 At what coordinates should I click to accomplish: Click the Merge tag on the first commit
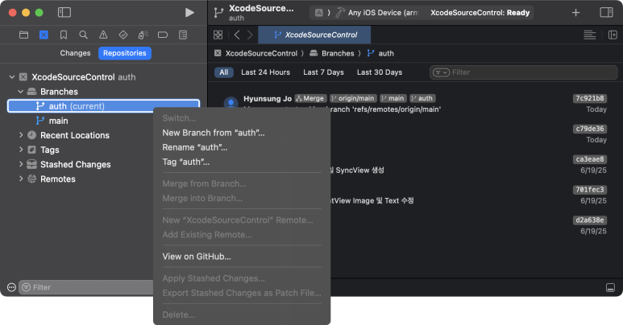[x=311, y=98]
